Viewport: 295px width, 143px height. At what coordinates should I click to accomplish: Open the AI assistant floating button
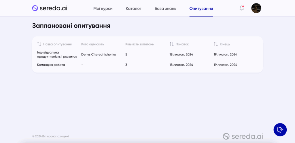point(280,130)
